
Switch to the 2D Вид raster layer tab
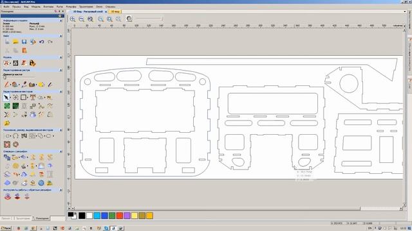(88, 12)
